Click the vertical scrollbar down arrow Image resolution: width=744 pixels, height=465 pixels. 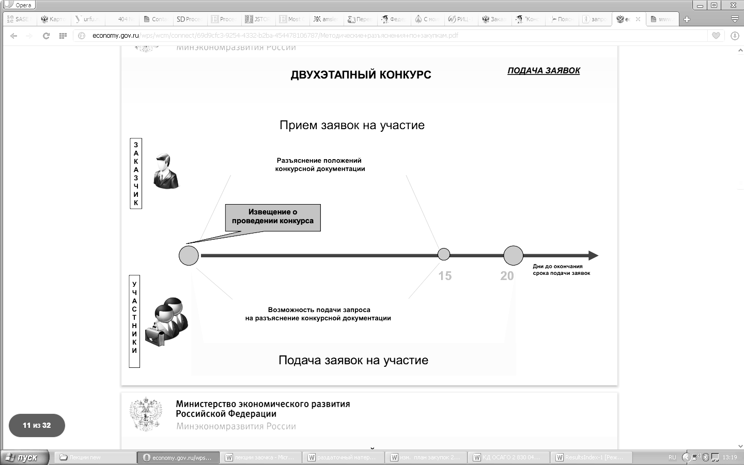tap(740, 445)
